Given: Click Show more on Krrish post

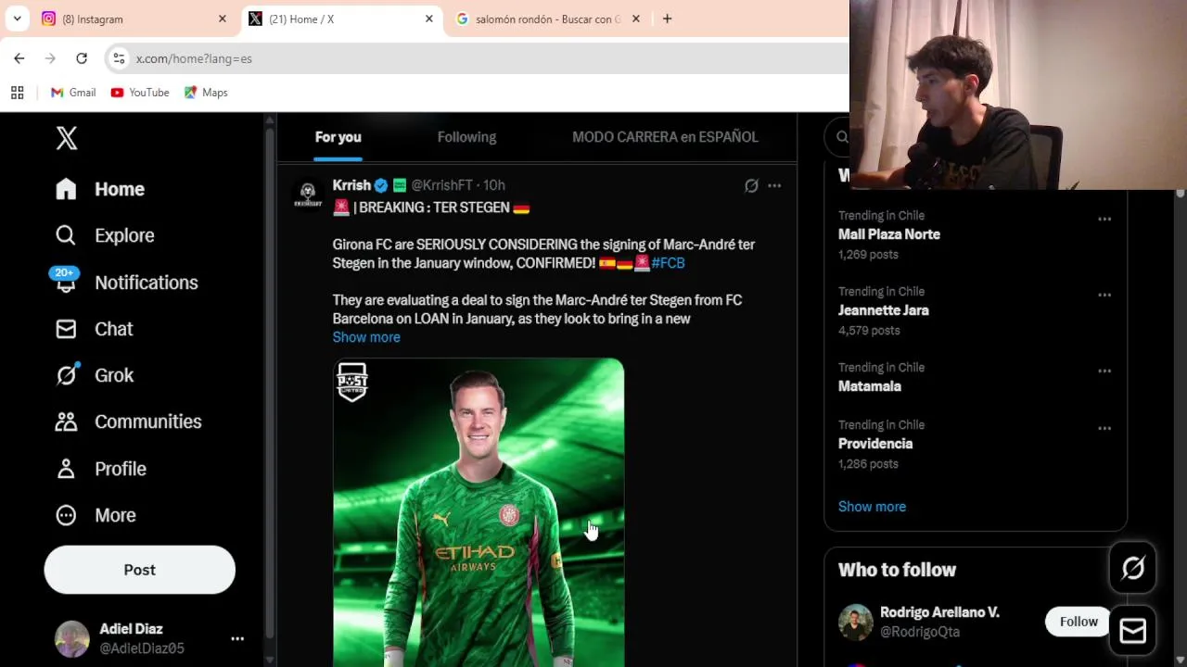Looking at the screenshot, I should click(366, 337).
